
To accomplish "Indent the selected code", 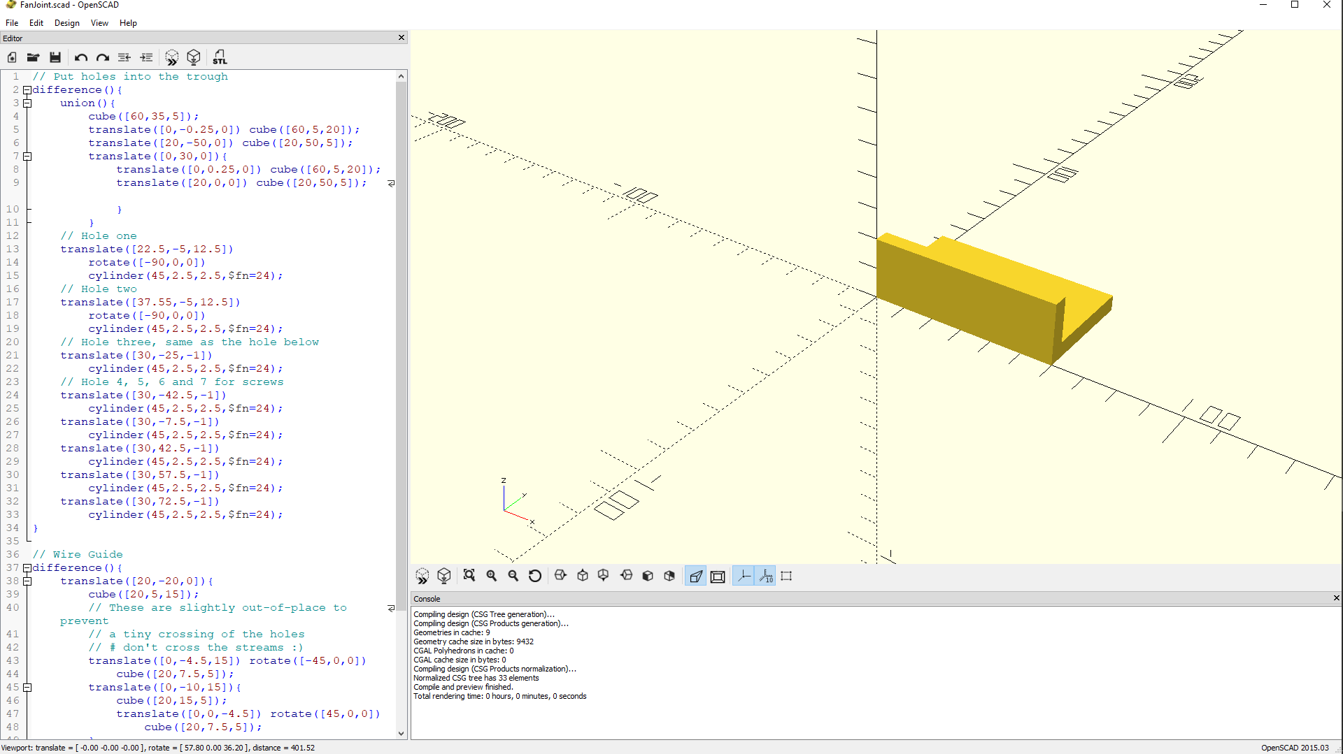I will point(146,57).
